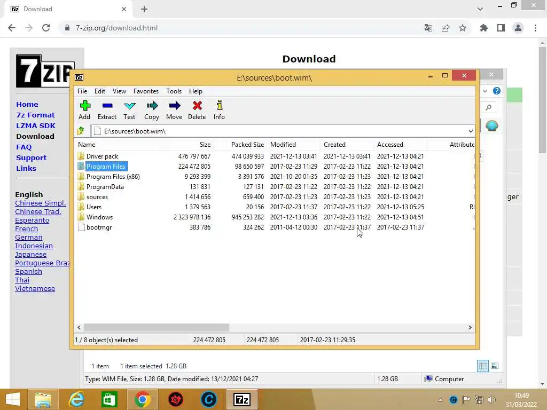Image resolution: width=547 pixels, height=410 pixels.
Task: Click the volume speaker tray icon
Action: point(492,399)
